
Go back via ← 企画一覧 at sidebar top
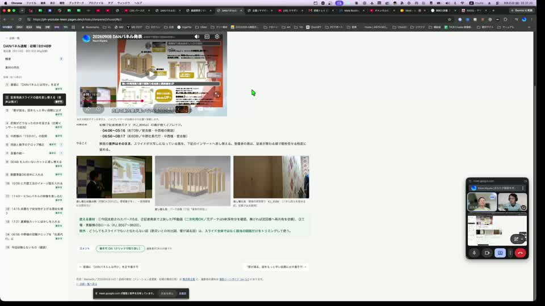pos(12,38)
